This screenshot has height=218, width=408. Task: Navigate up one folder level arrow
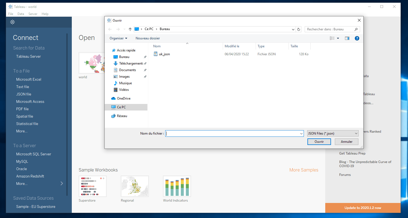[130, 29]
